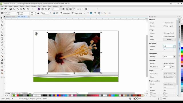Click the blue swatch in right palette

(182, 48)
